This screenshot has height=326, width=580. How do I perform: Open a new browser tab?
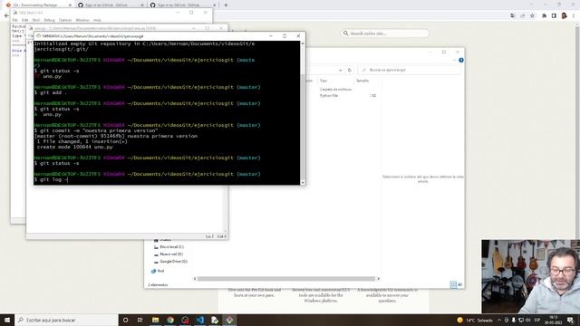226,5
